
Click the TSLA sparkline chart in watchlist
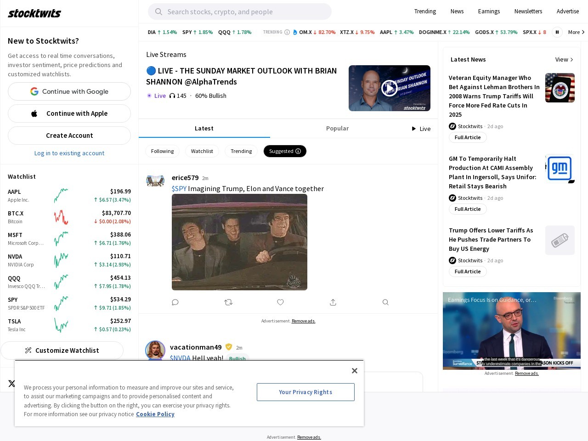61,325
